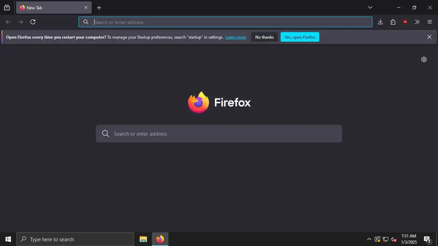Open the Extensions puzzle icon

tap(393, 22)
